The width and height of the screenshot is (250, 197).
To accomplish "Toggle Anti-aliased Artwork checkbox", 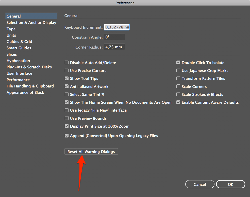I will click(x=67, y=87).
